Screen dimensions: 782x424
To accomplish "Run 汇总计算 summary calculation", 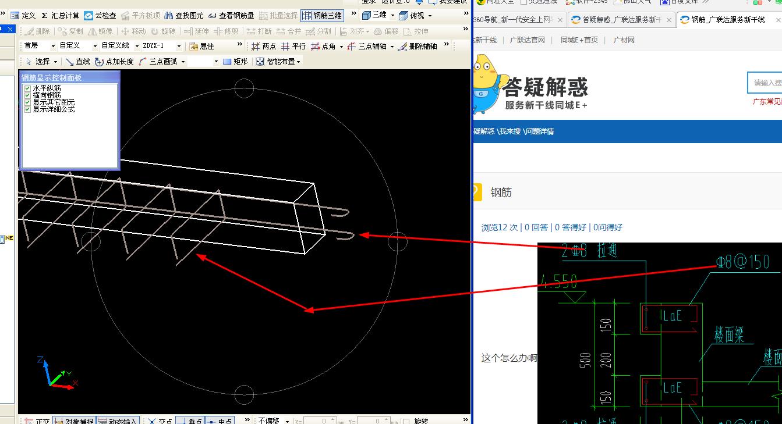I will point(60,16).
